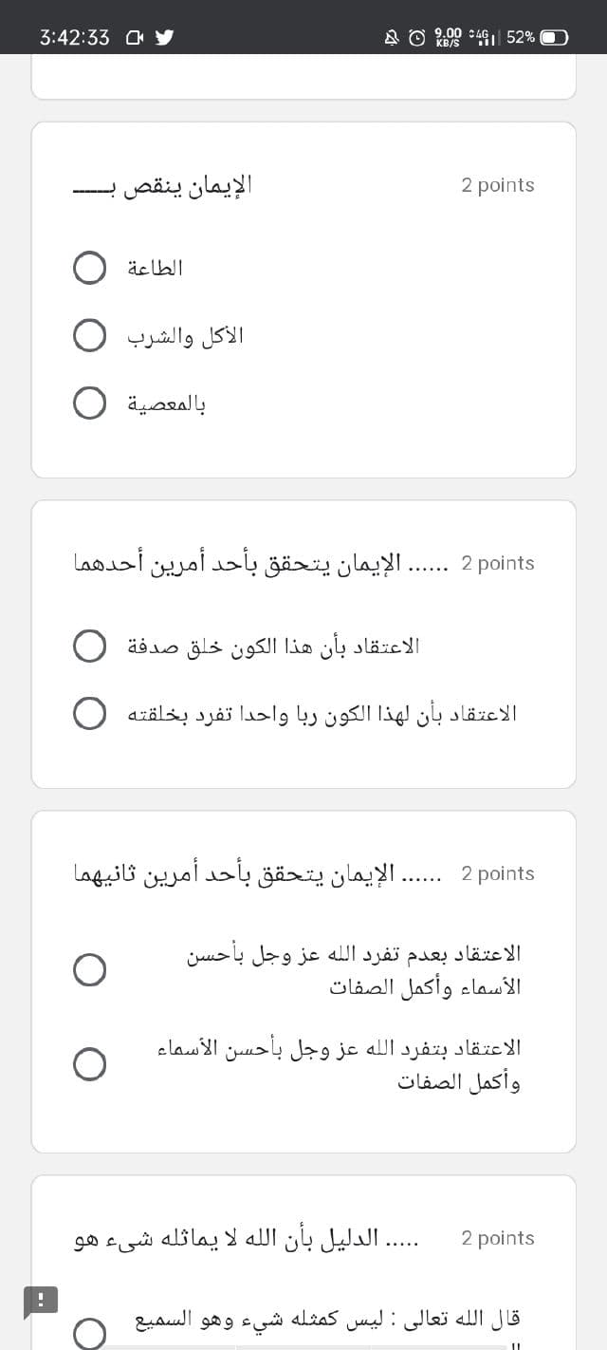Pick the الاعتقاد بأن هذا الكون خلق صدفة option
607x1350 pixels.
(90, 647)
